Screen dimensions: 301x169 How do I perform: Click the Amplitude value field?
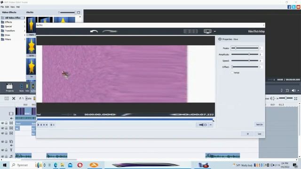[x=261, y=54]
